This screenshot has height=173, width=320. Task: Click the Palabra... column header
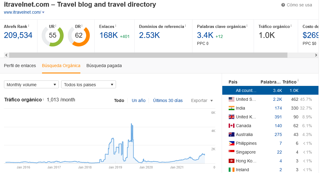click(x=271, y=82)
